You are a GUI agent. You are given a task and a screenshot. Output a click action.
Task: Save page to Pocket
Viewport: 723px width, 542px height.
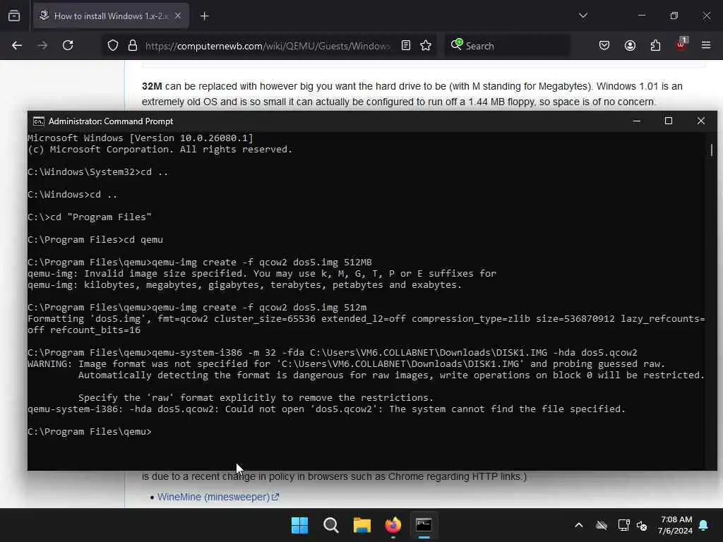[x=604, y=46]
